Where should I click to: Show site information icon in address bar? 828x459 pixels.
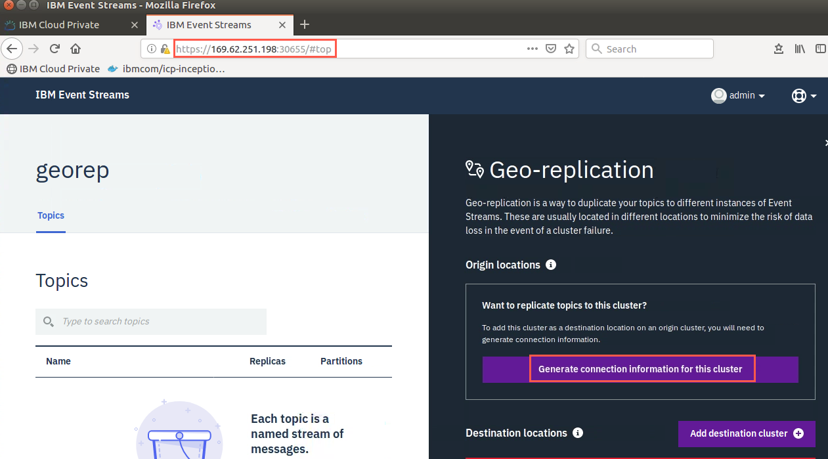coord(150,49)
